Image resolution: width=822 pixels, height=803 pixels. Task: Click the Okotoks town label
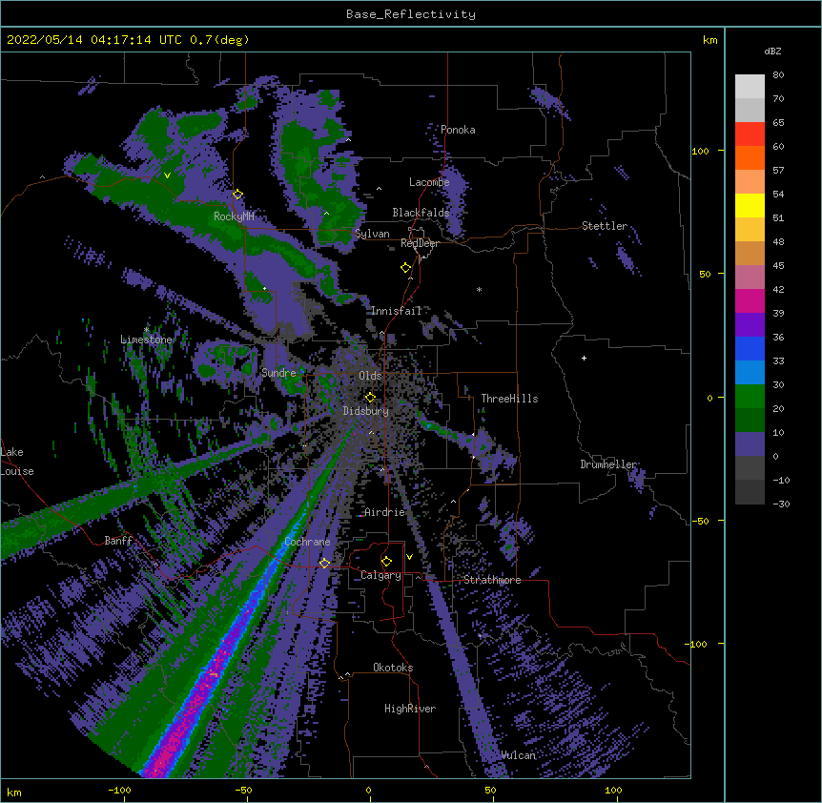(393, 668)
